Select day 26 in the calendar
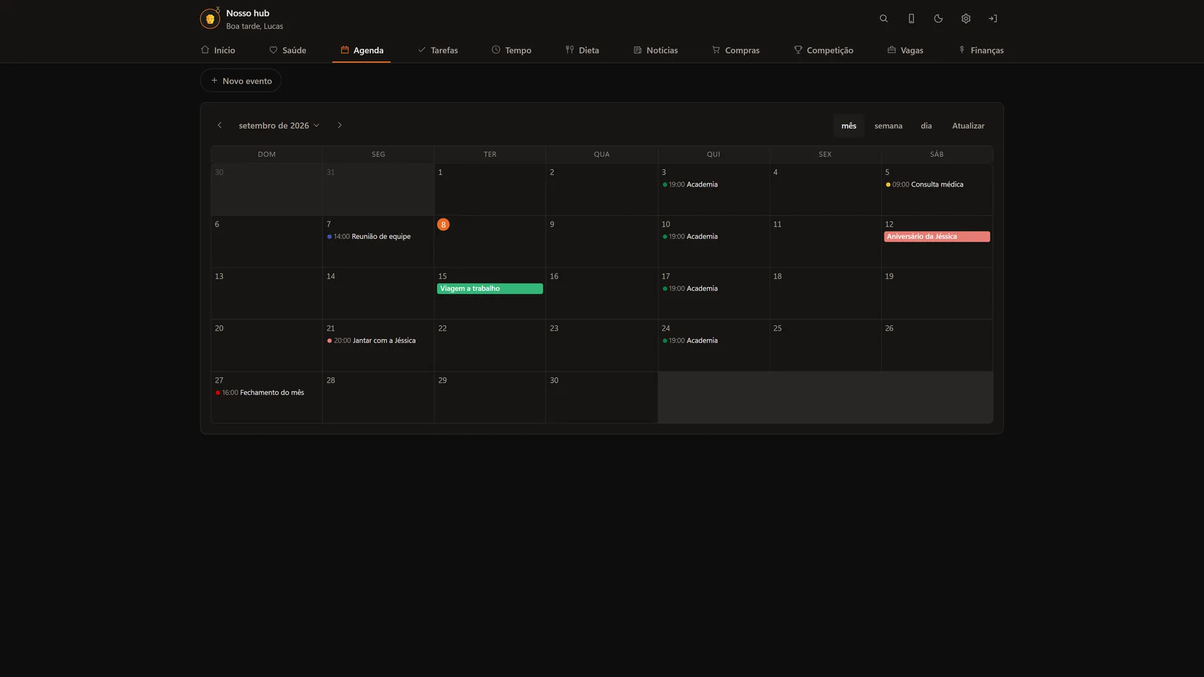1204x677 pixels. pyautogui.click(x=936, y=345)
